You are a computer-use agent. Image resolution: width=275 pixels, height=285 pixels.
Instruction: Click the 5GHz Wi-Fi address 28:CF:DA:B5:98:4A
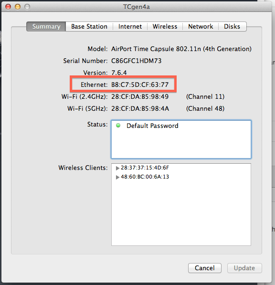point(140,109)
